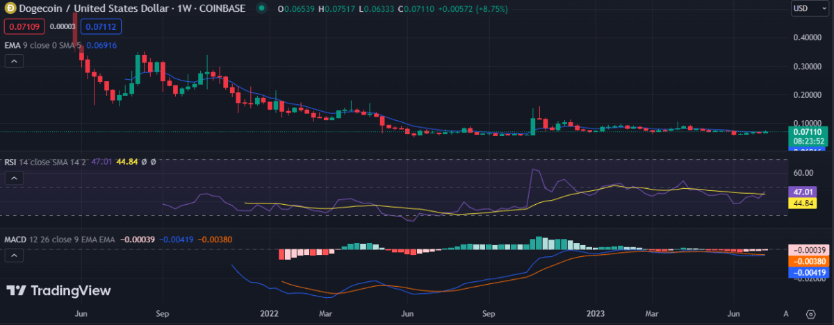Viewport: 834px width, 325px height.
Task: Click the blue buy price 0.07112 button
Action: 101,27
